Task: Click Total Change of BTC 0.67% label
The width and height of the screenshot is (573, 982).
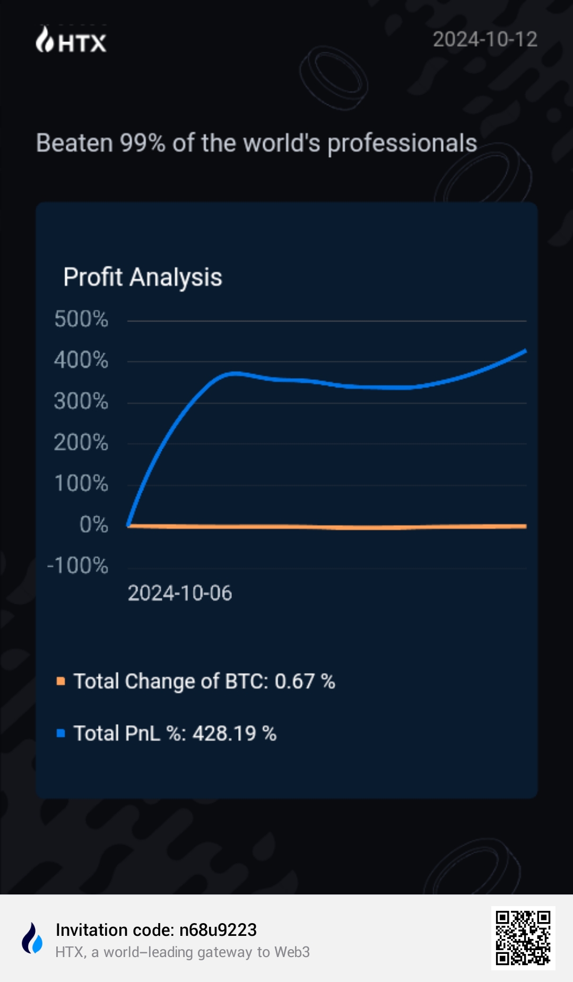Action: (204, 681)
